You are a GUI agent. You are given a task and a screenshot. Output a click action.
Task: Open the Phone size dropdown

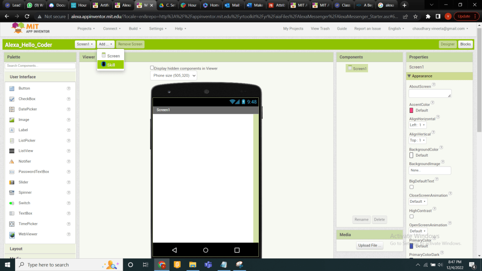coord(173,76)
